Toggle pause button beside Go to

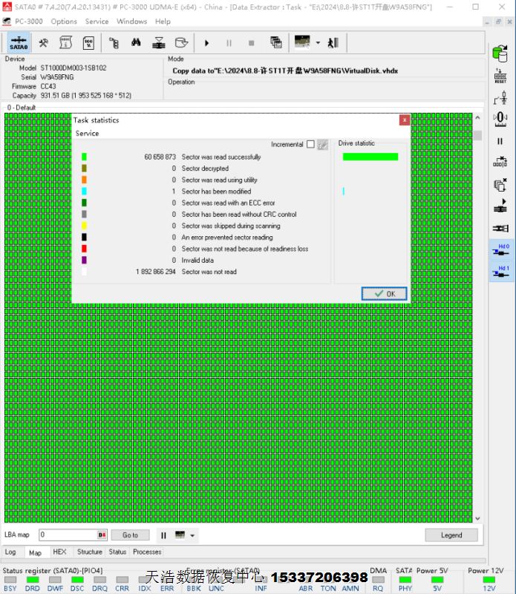tap(163, 535)
